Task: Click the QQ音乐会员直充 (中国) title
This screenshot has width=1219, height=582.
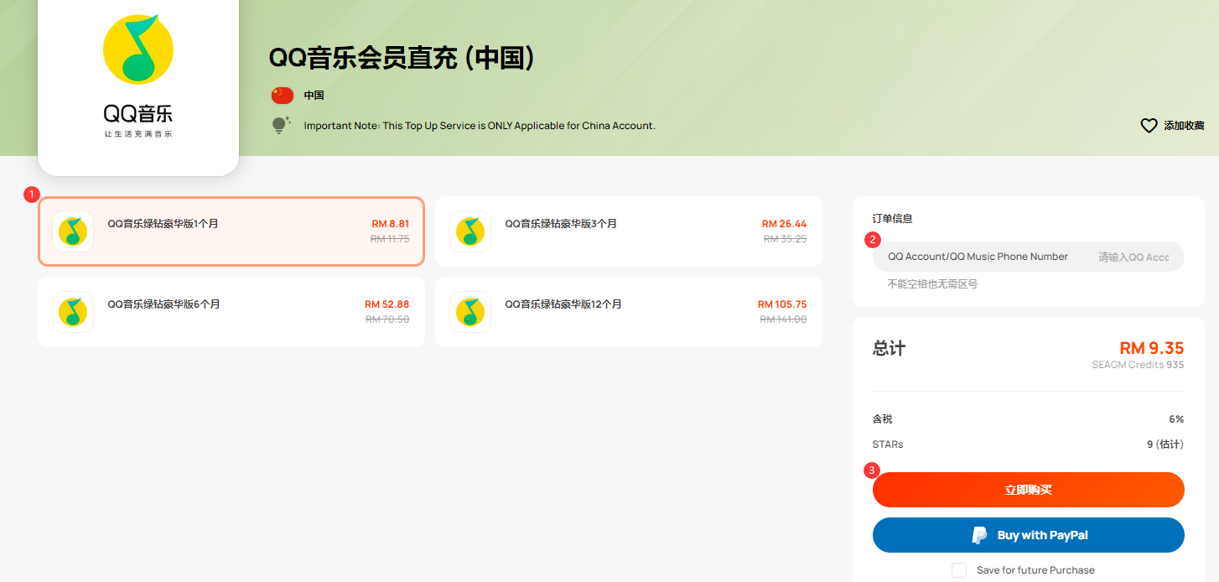Action: pyautogui.click(x=402, y=59)
